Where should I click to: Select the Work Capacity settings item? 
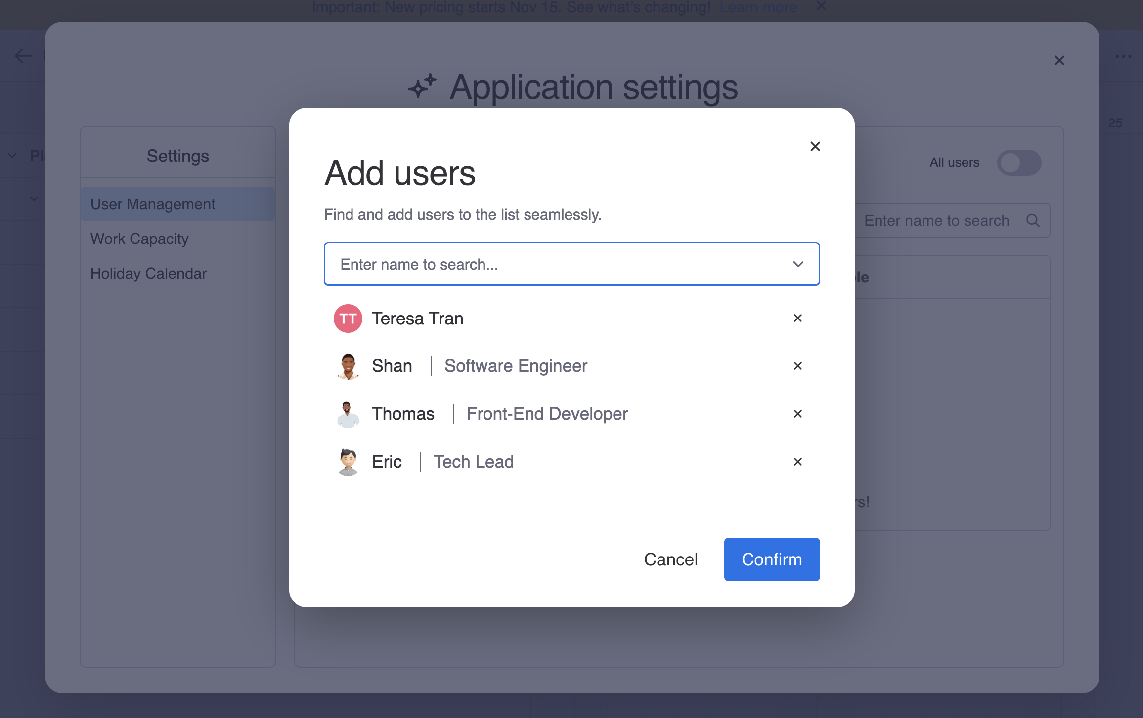pyautogui.click(x=139, y=238)
